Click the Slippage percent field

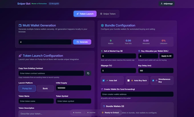coord(118,71)
